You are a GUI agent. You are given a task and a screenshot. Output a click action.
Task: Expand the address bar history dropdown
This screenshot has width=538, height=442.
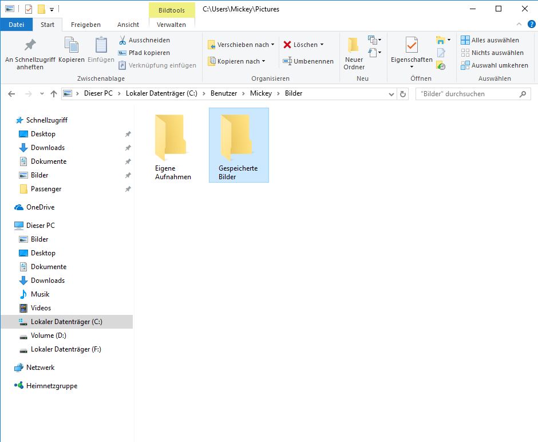(391, 94)
